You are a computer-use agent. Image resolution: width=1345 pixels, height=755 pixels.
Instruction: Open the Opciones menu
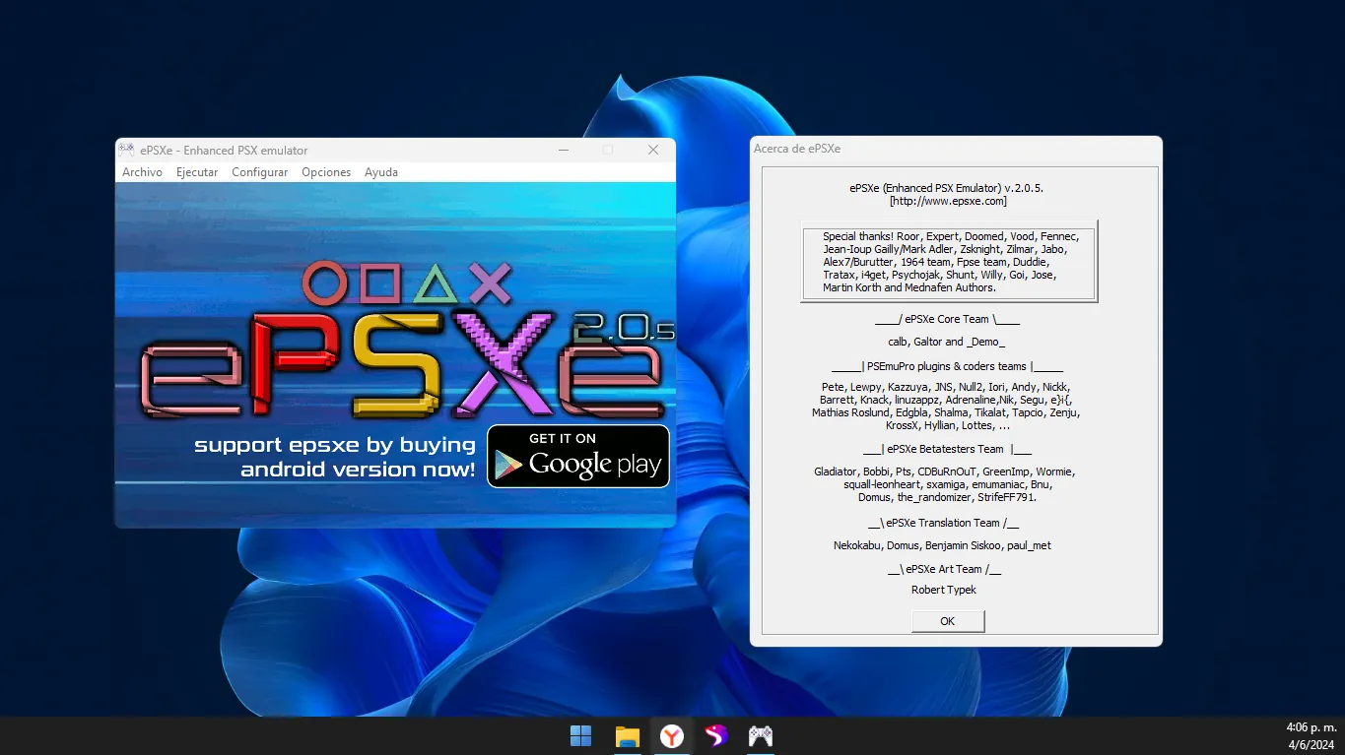[x=326, y=172]
